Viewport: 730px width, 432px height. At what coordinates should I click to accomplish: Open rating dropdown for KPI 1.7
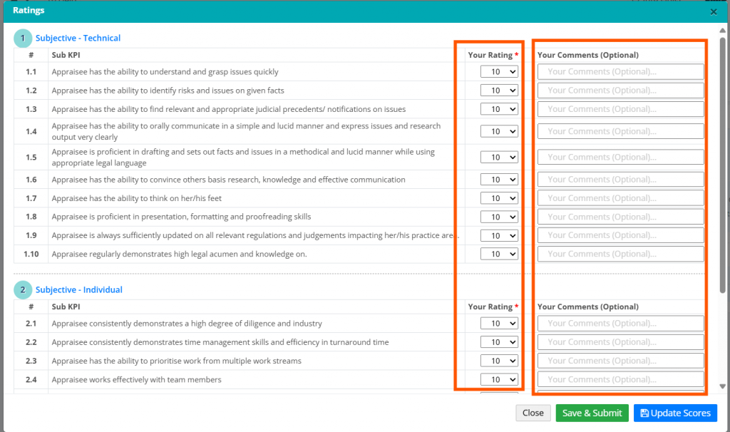click(x=499, y=199)
